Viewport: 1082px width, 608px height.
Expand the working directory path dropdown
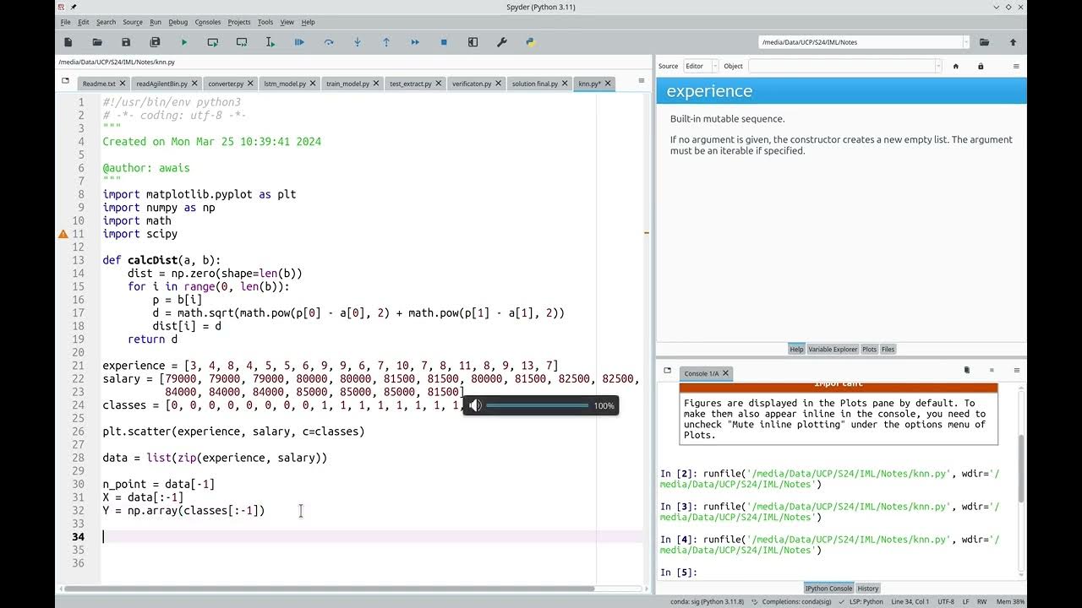click(x=965, y=42)
